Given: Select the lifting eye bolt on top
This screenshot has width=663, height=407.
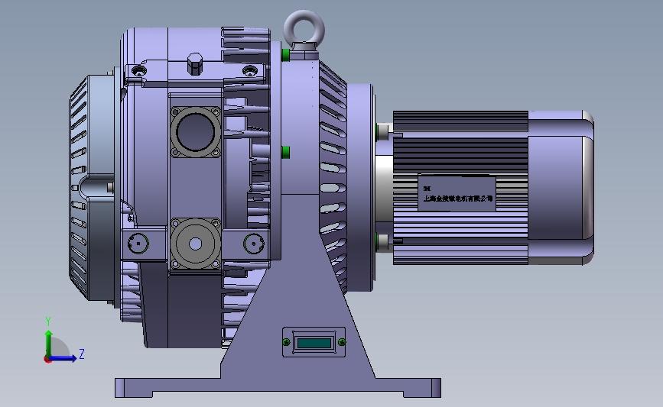Looking at the screenshot, I should (304, 30).
